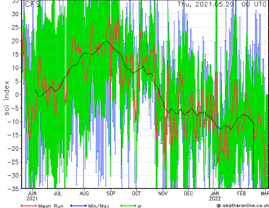Image resolution: width=269 pixels, height=208 pixels.
Task: Click the JAN month label
Action: point(215,194)
